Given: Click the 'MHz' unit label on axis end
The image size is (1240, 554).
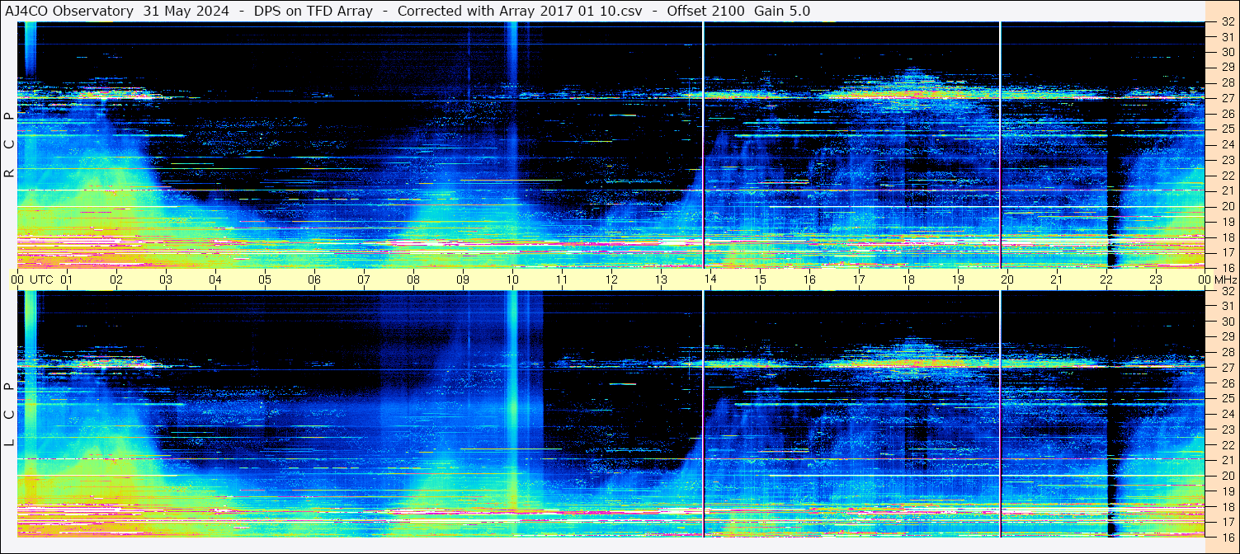Looking at the screenshot, I should 1219,279.
